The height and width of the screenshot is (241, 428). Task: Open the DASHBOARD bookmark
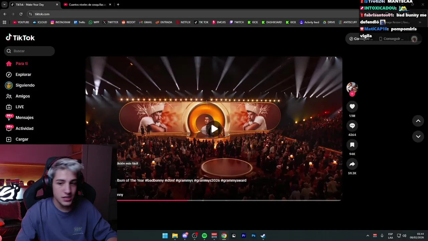pos(272,22)
